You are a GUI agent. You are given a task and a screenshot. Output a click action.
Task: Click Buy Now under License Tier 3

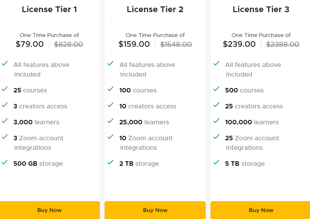pos(261,210)
